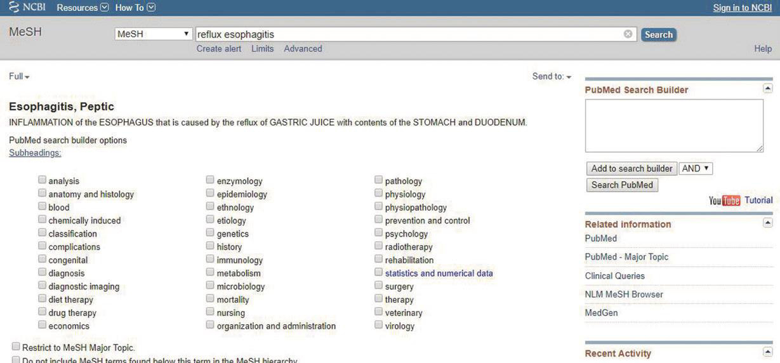The image size is (780, 363).
Task: Click the NCBI logo
Action: (x=29, y=8)
